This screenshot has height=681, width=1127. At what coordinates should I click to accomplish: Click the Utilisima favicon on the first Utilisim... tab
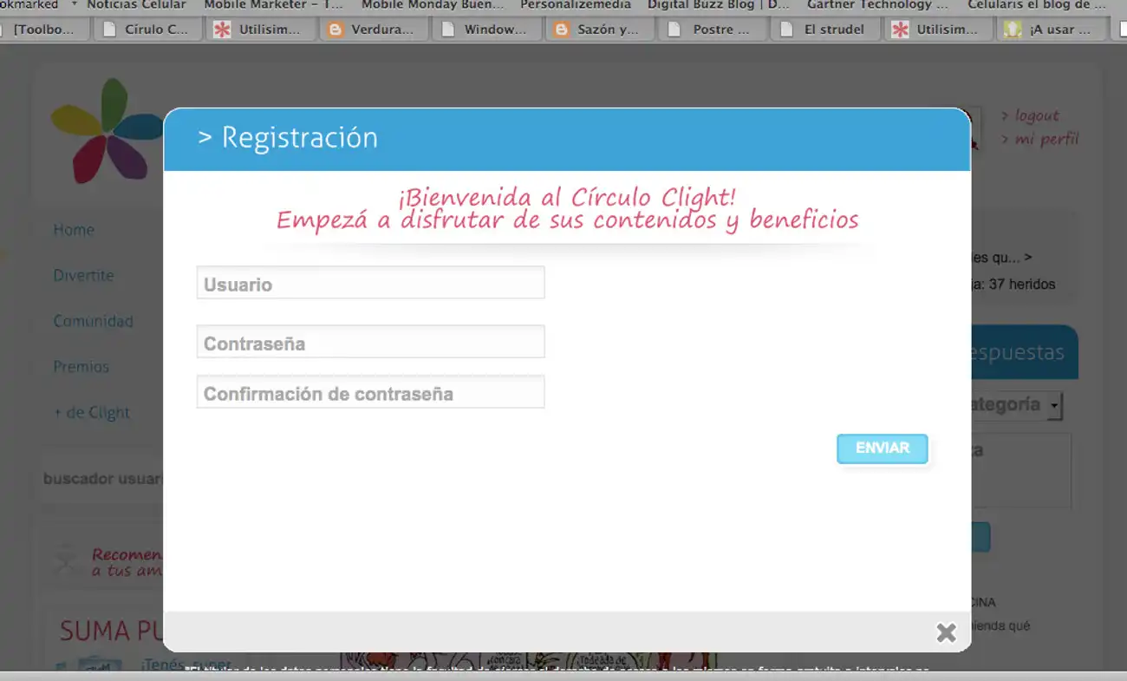tap(223, 29)
